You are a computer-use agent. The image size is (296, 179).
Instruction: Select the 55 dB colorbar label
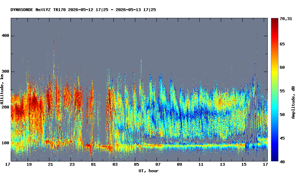[x=282, y=91]
